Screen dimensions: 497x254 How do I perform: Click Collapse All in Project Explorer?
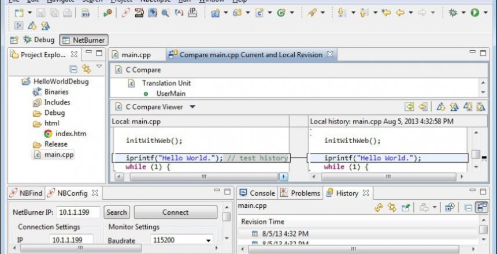[73, 69]
